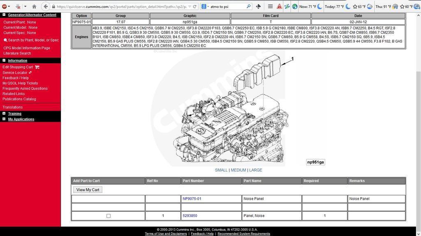Collapse the Generator/Alternator Content section
Image resolution: width=421 pixels, height=236 pixels.
point(4,15)
